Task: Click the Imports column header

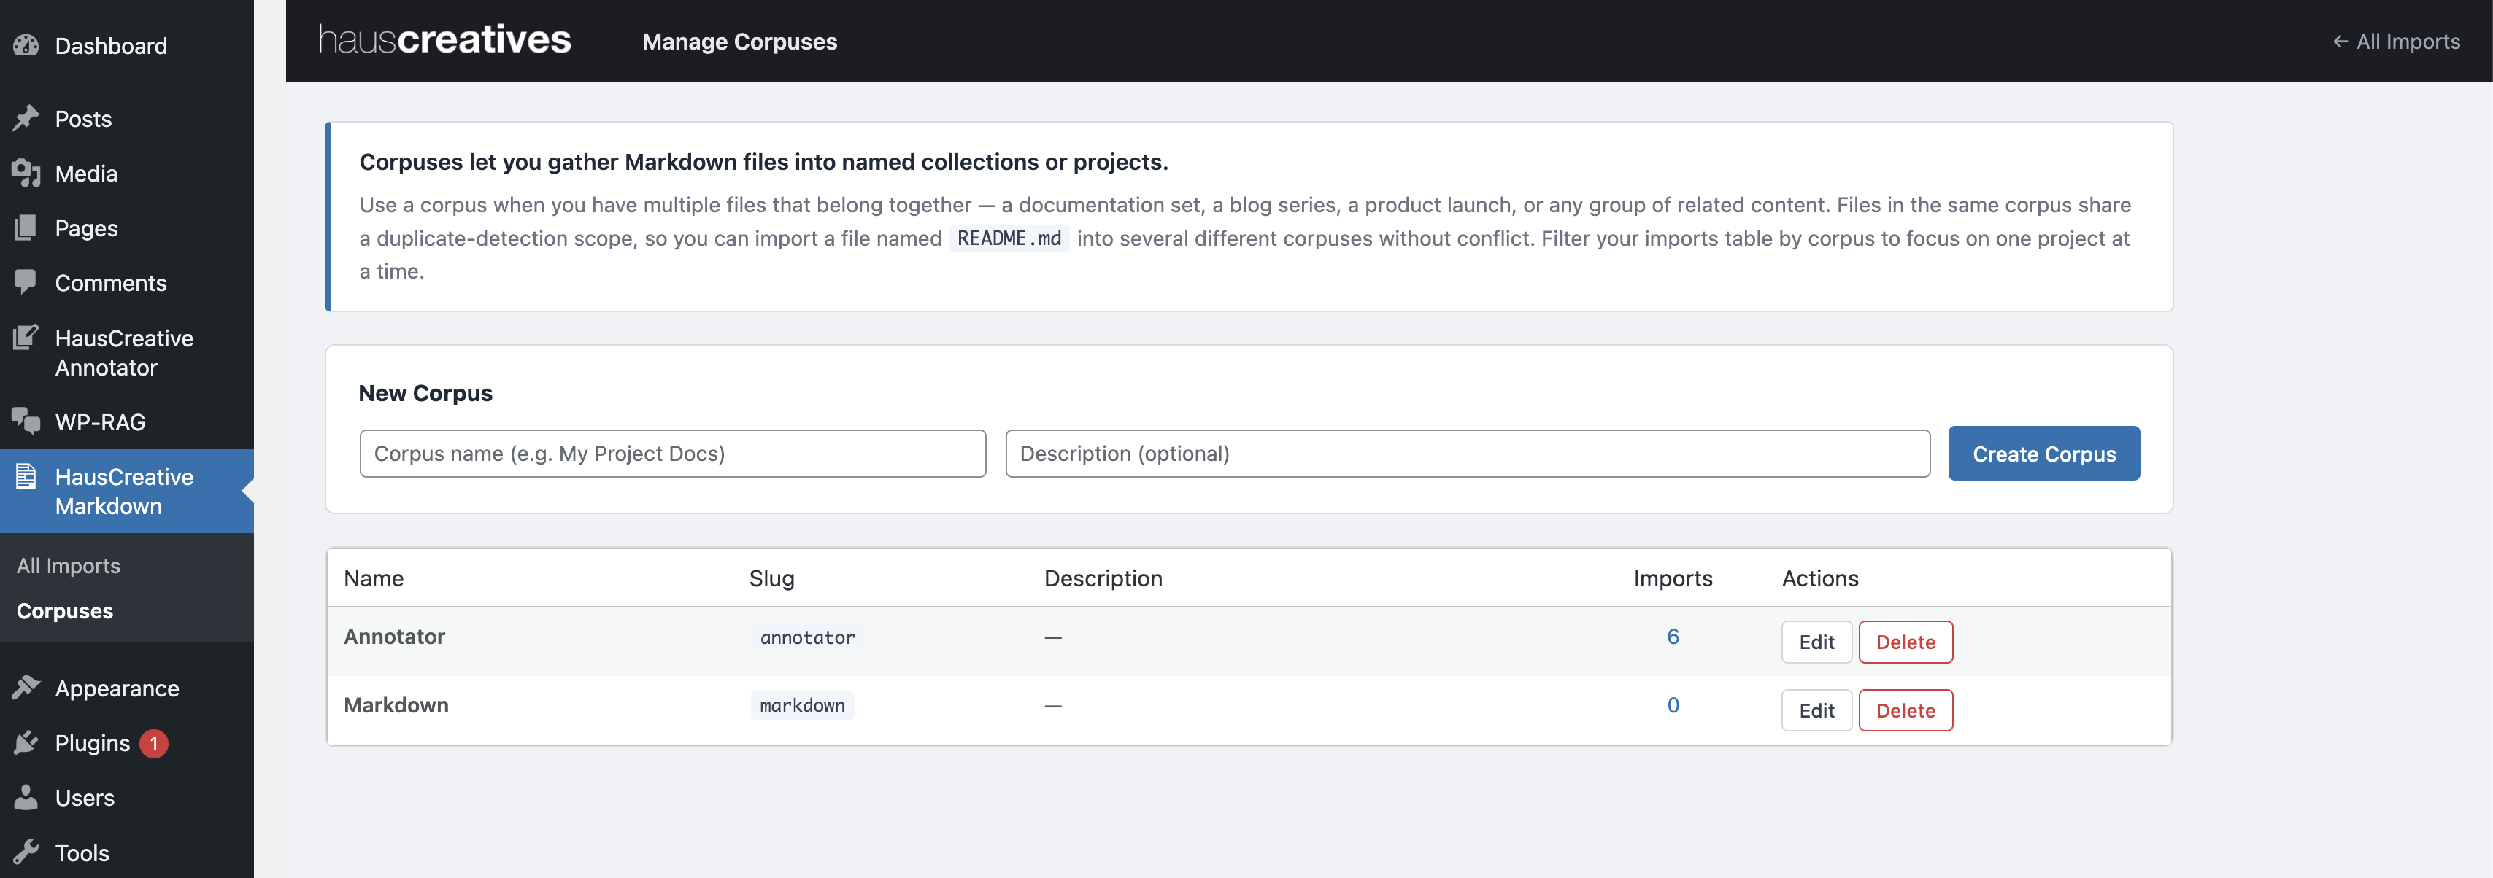Action: (x=1672, y=578)
